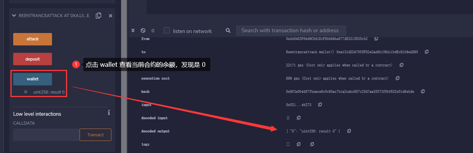Call the deposit function
Image resolution: width=473 pixels, height=153 pixels.
[x=33, y=59]
